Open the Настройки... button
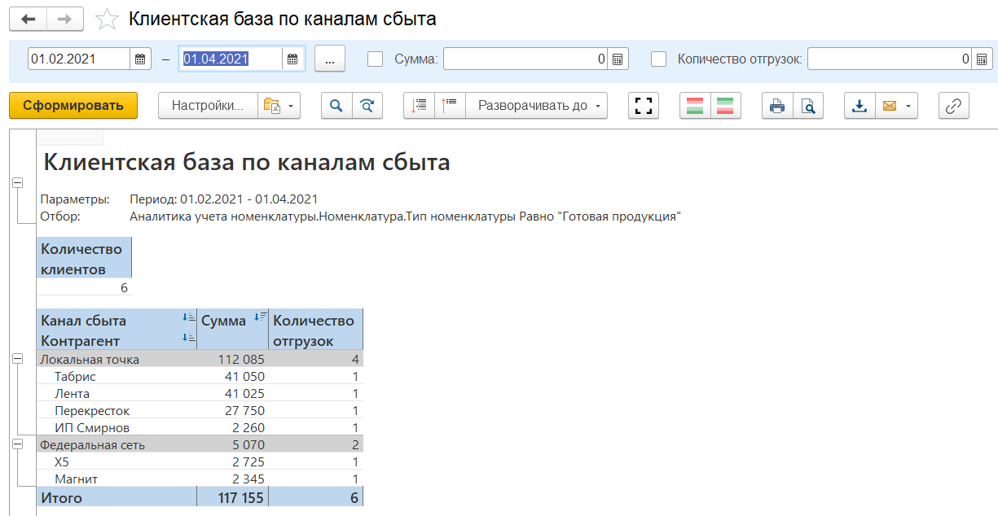Viewport: 998px width, 516px height. coord(208,106)
